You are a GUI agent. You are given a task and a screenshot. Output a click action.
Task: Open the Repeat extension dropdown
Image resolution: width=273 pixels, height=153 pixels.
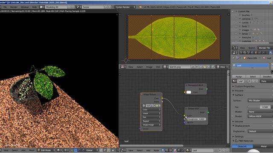click(x=151, y=121)
